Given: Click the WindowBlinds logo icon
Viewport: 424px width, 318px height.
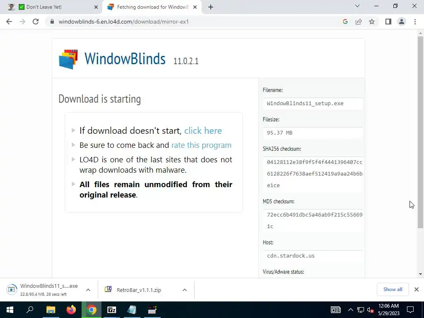Looking at the screenshot, I should [x=68, y=59].
